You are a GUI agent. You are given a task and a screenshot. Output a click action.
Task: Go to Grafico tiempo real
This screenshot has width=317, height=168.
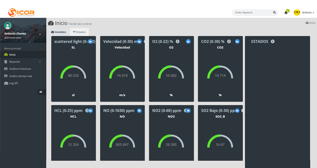(x=21, y=76)
